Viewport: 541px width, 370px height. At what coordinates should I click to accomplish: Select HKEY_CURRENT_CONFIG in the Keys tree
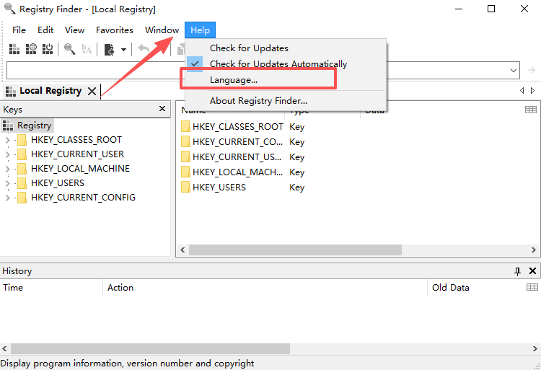(83, 198)
